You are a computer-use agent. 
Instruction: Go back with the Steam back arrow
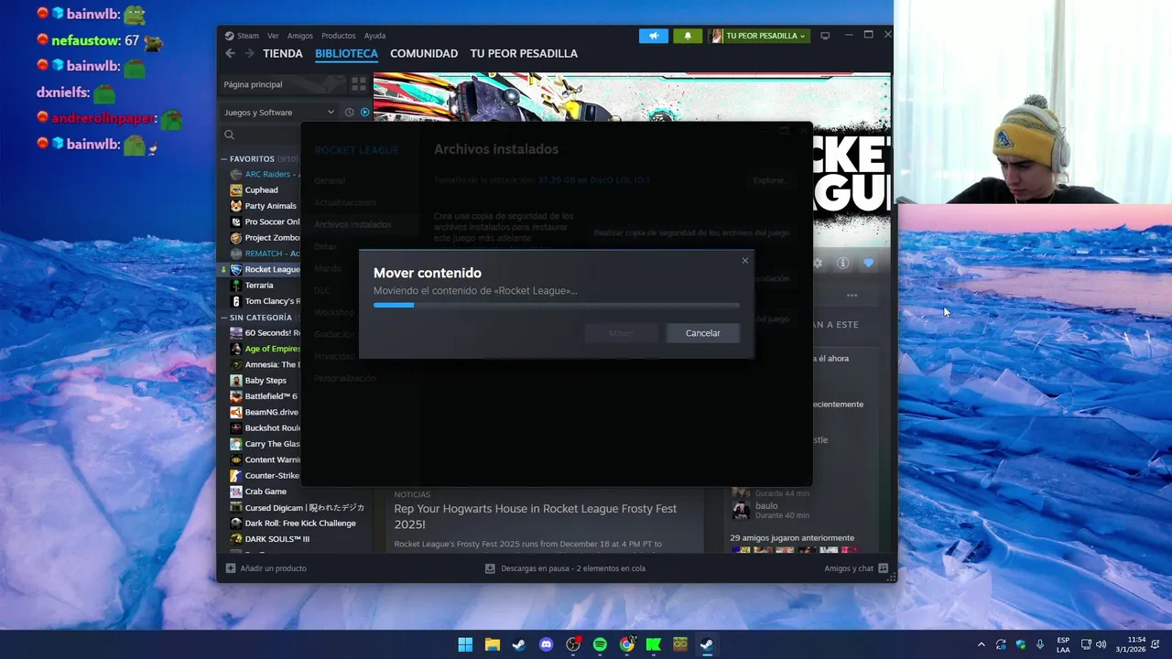230,53
